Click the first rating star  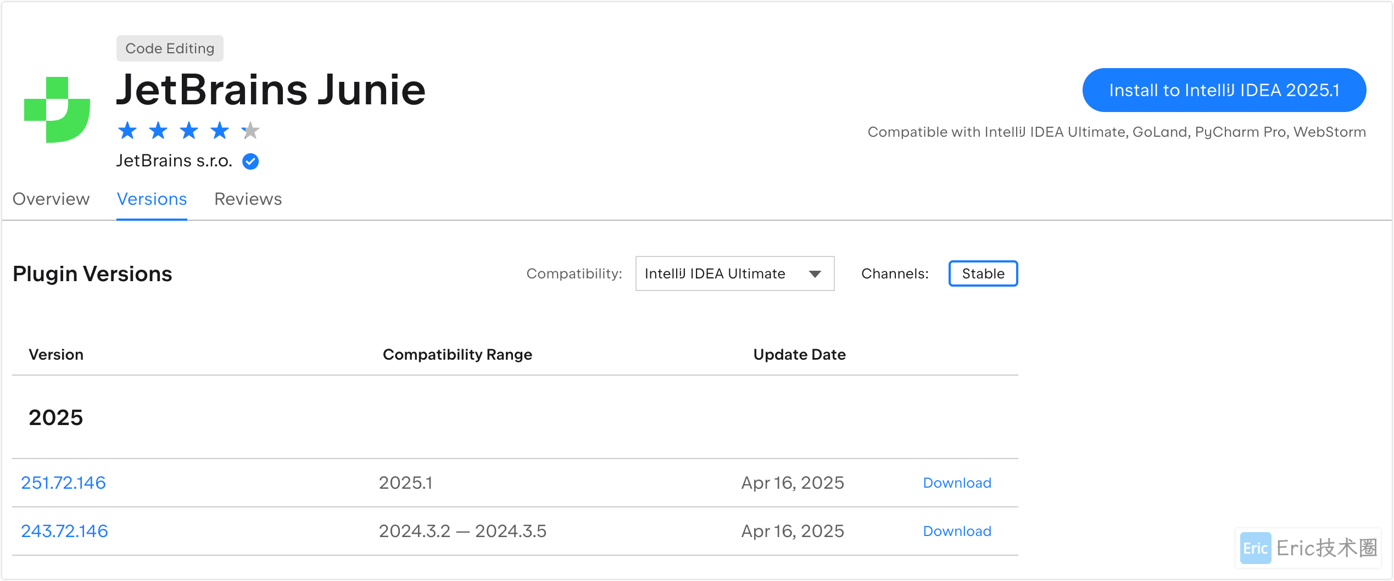pyautogui.click(x=128, y=131)
